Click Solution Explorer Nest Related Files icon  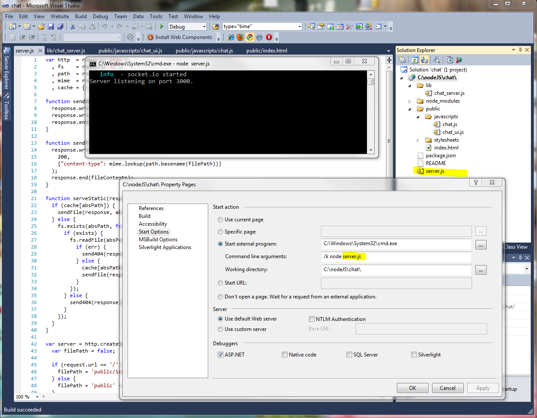pos(424,60)
